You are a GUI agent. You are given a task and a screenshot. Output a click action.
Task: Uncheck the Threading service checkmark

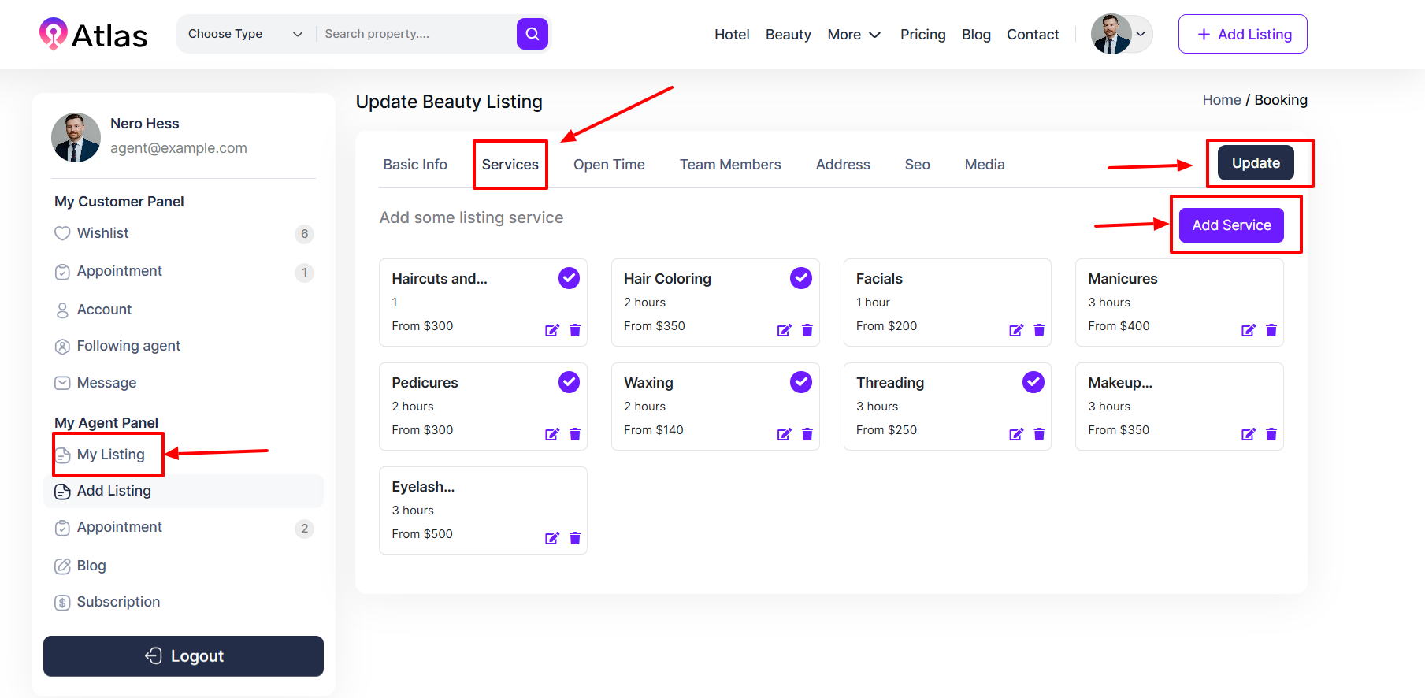(1033, 382)
